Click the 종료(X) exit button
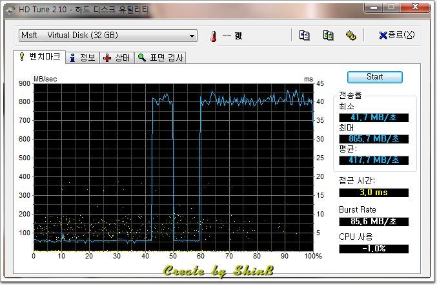The width and height of the screenshot is (437, 285). pyautogui.click(x=397, y=35)
